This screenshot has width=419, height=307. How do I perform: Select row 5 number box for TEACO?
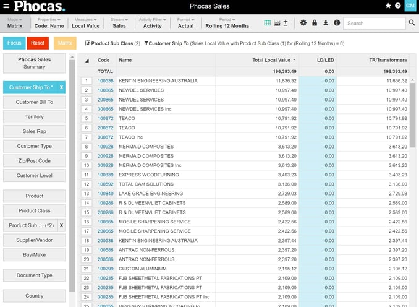coord(87,118)
